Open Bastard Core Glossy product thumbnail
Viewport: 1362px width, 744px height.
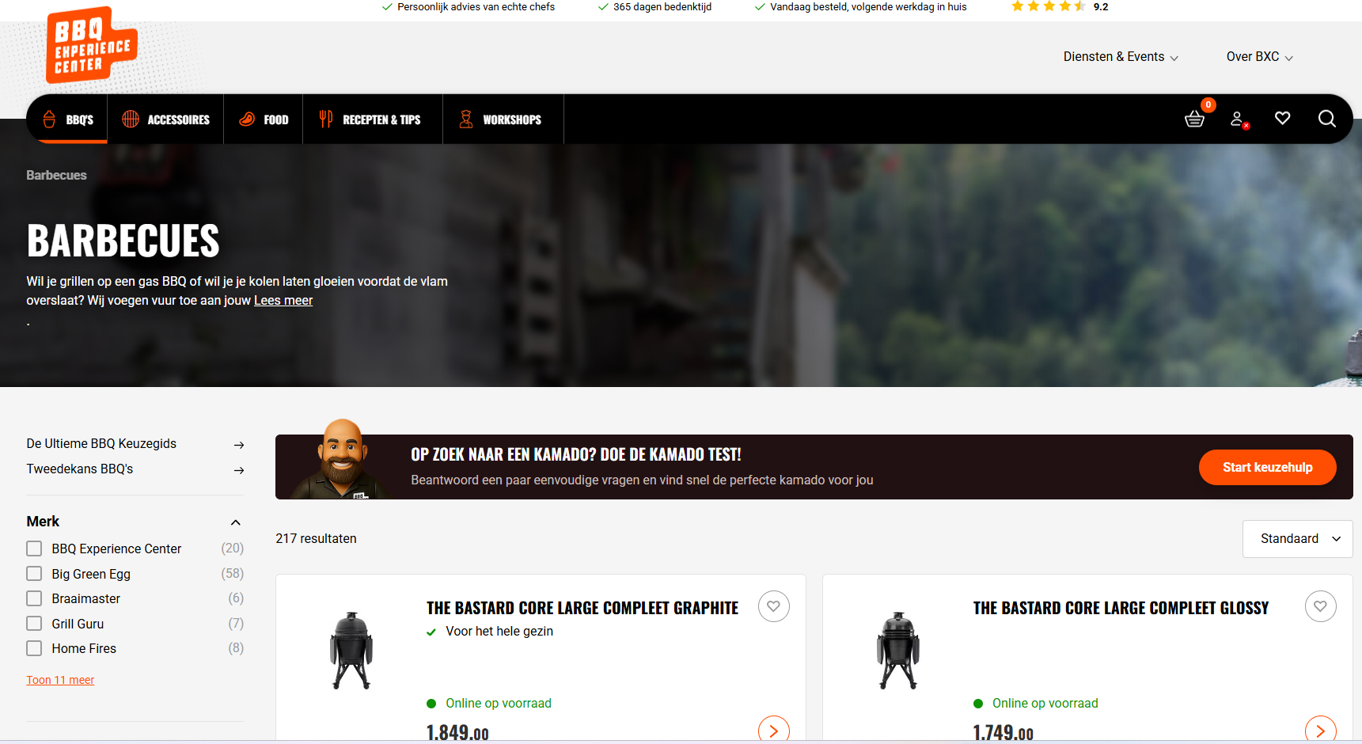coord(898,651)
